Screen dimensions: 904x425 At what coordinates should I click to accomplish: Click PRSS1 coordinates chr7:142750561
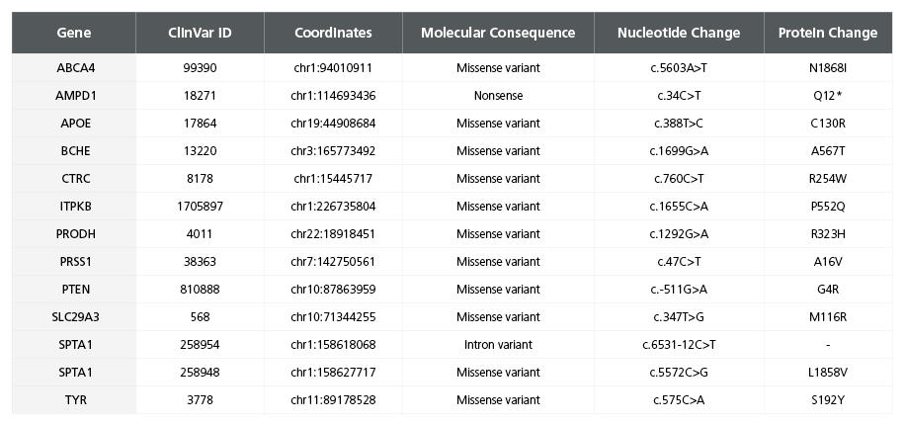click(333, 262)
